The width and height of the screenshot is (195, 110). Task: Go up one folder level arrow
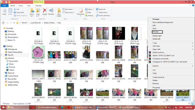click(14, 23)
